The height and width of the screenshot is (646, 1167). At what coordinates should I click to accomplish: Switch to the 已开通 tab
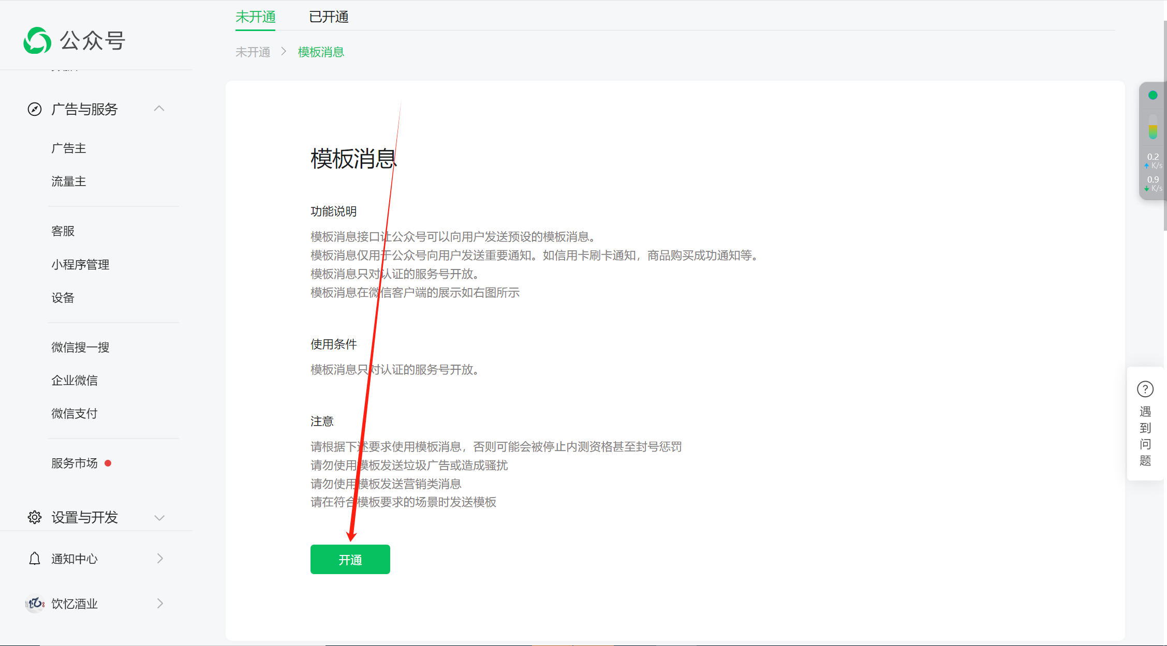point(329,17)
